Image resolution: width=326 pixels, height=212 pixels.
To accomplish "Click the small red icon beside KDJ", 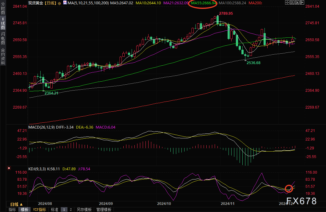I will click(9, 168).
